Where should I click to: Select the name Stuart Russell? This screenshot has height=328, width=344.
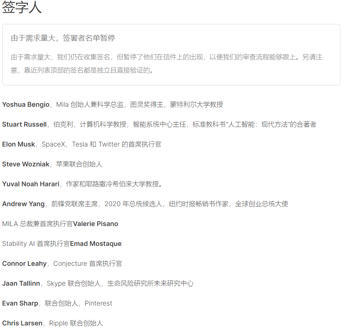click(24, 124)
